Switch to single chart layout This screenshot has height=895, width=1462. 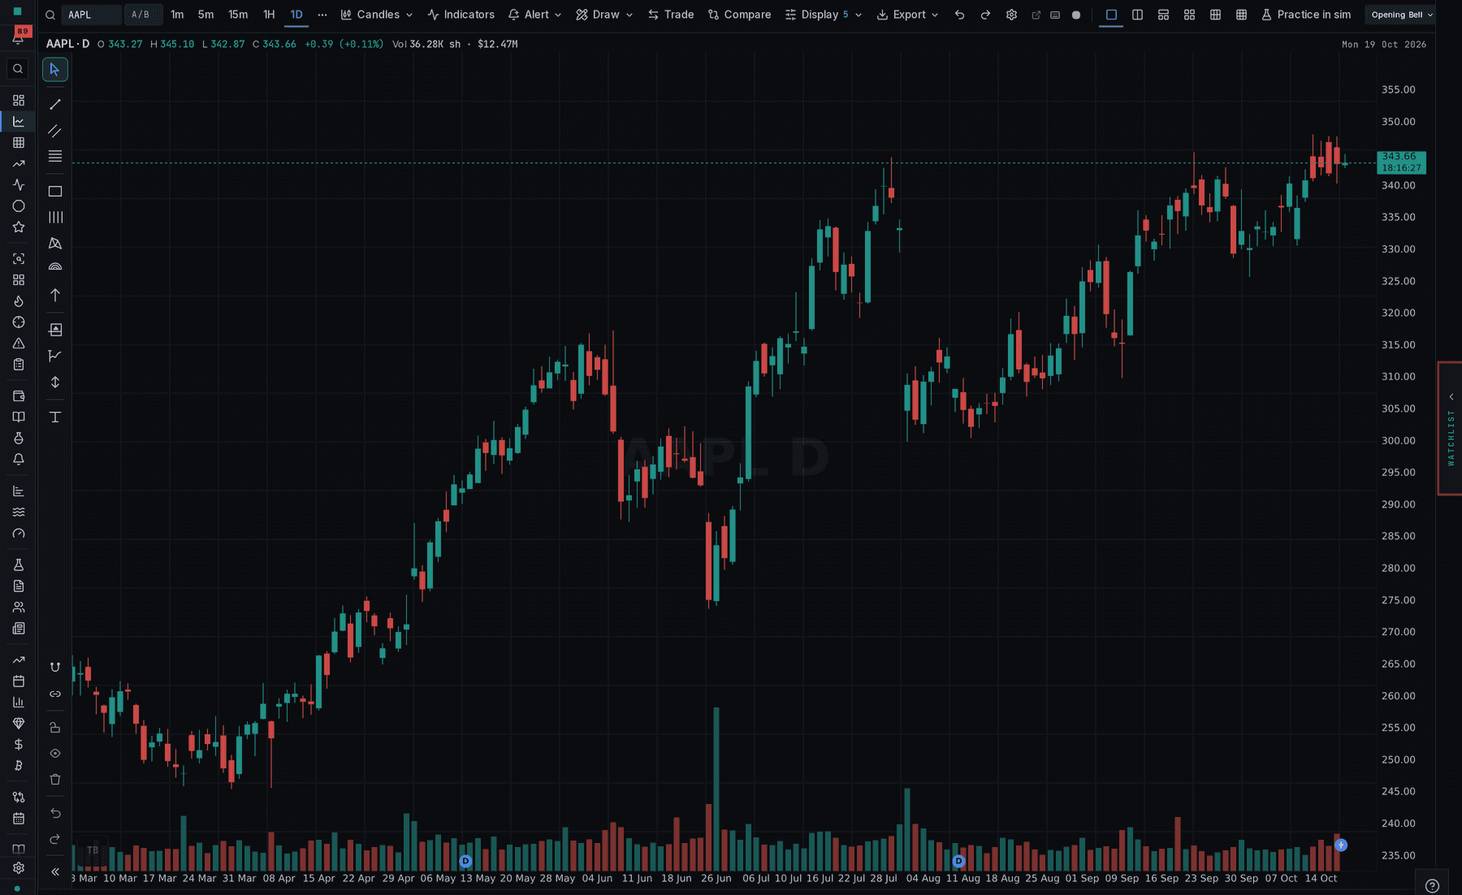coord(1111,15)
